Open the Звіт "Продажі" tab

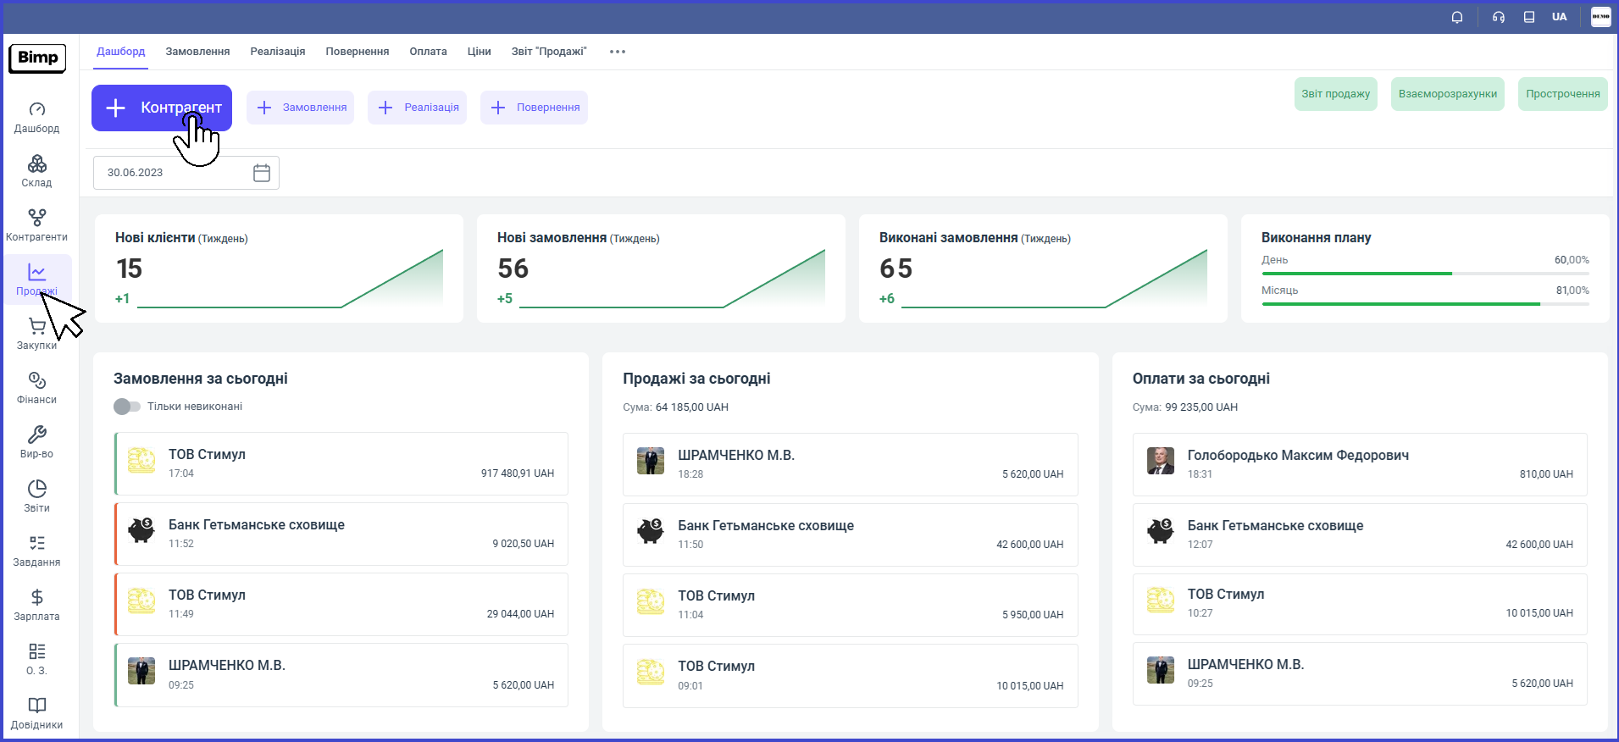tap(549, 52)
